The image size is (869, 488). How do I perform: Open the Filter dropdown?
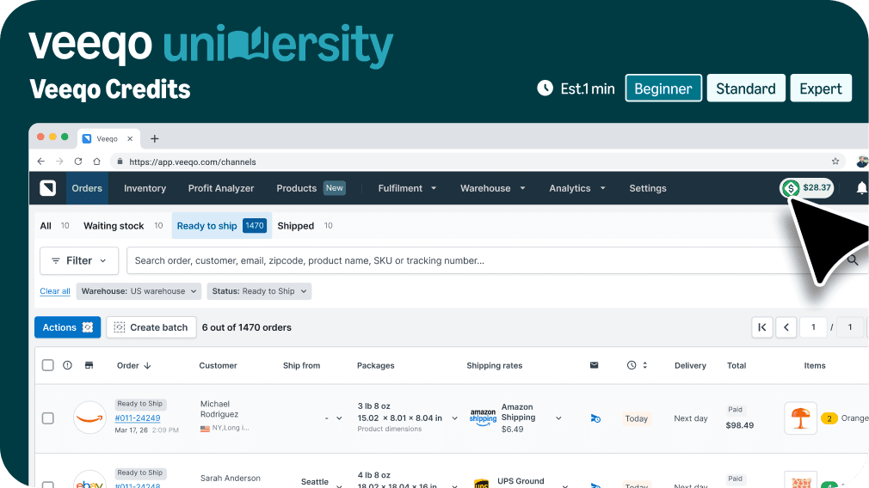pos(79,260)
